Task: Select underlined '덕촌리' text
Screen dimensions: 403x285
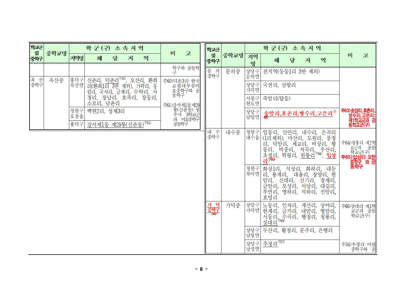Action: pyautogui.click(x=112, y=80)
